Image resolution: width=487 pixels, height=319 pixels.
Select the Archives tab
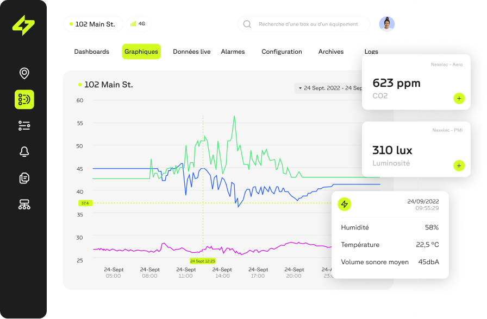pos(330,52)
